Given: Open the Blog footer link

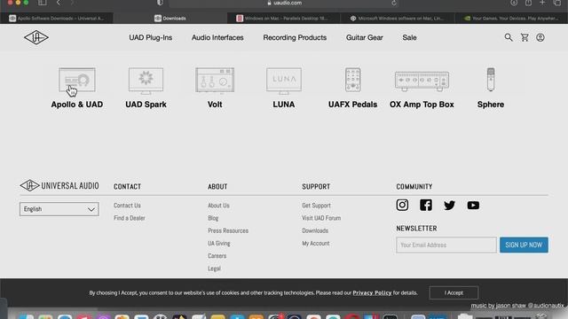Looking at the screenshot, I should (x=213, y=218).
